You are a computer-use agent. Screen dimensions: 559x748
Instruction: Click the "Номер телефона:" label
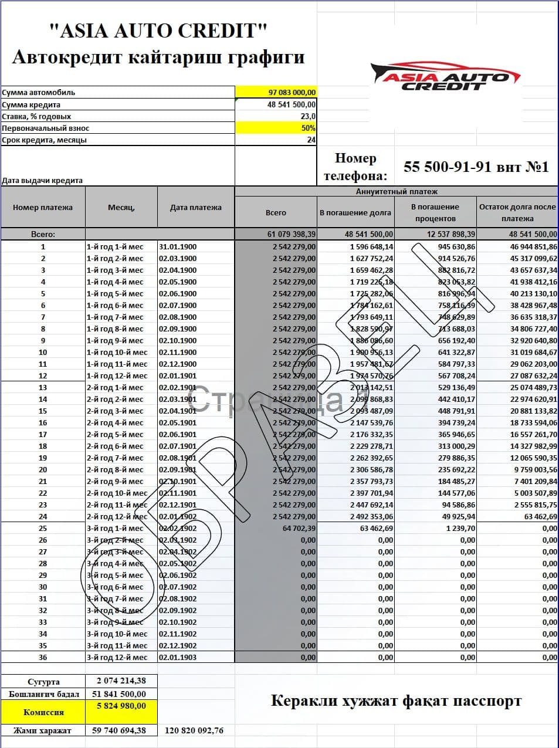(355, 167)
